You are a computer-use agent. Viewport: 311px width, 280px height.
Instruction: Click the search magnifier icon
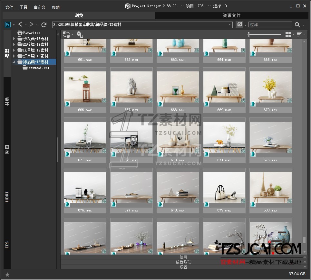[x=297, y=25]
